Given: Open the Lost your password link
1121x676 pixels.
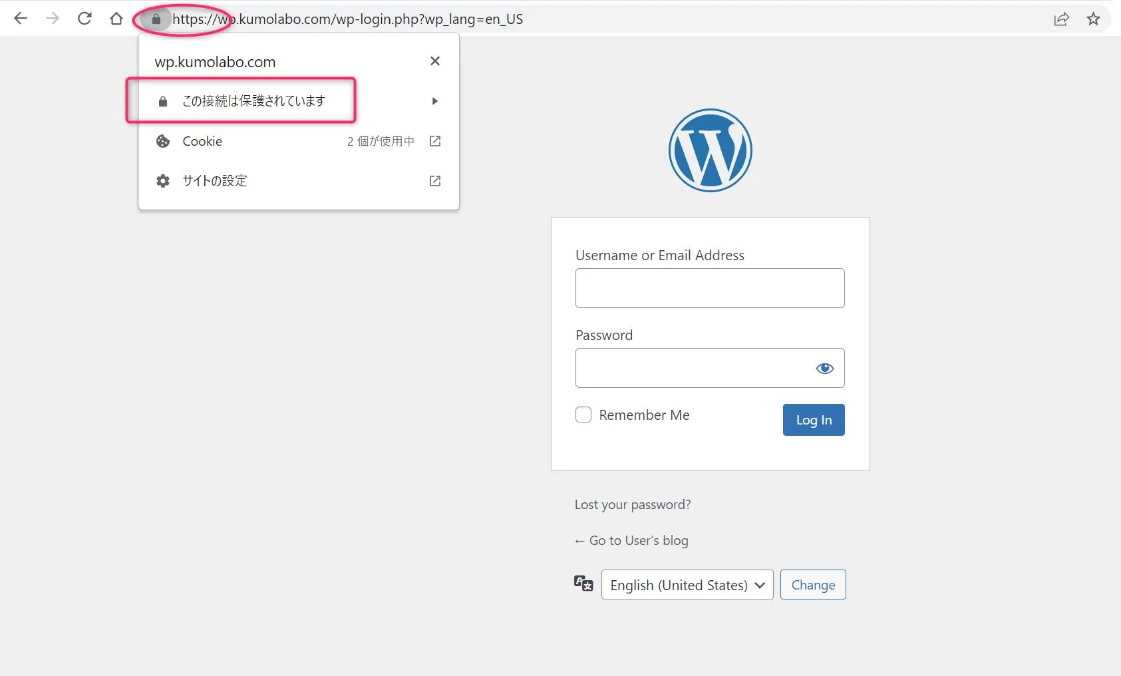Looking at the screenshot, I should tap(632, 504).
